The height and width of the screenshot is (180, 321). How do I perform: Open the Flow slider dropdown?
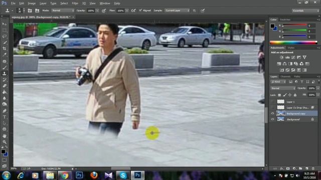(127, 10)
